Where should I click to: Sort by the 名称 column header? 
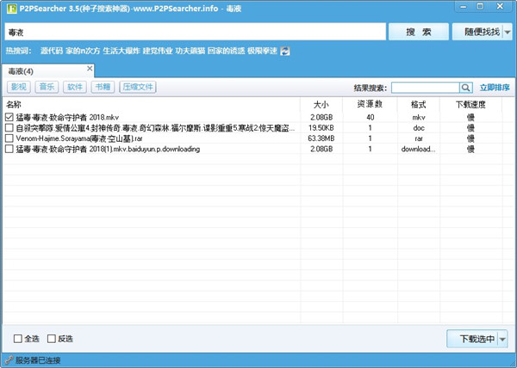pos(14,105)
